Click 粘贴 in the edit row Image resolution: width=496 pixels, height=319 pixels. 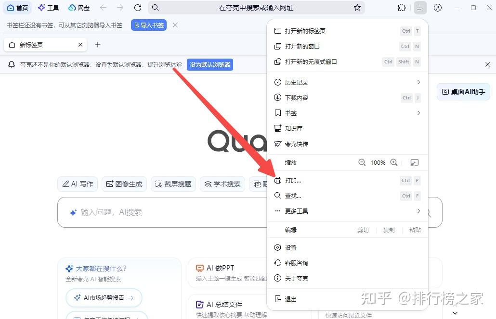point(415,230)
